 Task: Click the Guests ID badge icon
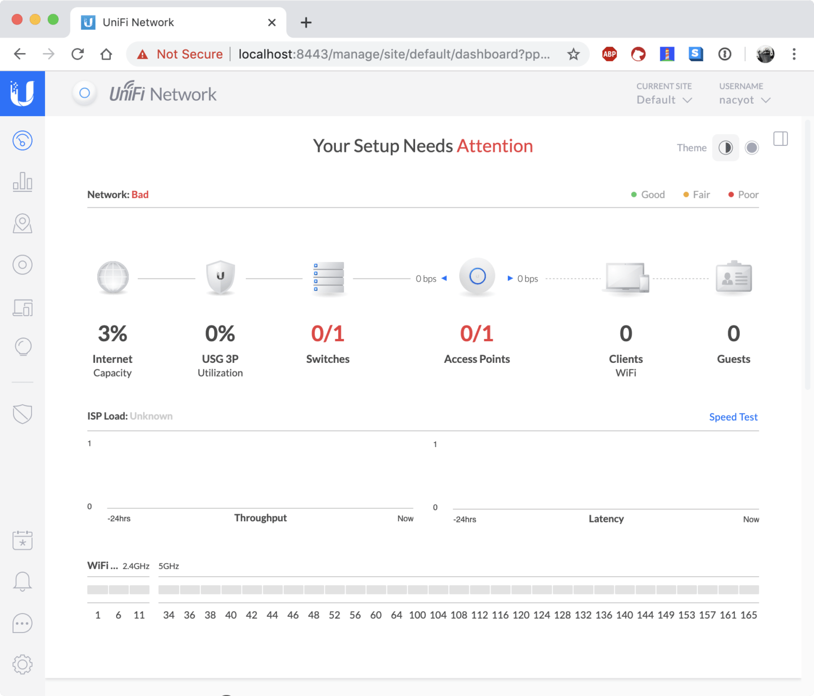point(734,278)
